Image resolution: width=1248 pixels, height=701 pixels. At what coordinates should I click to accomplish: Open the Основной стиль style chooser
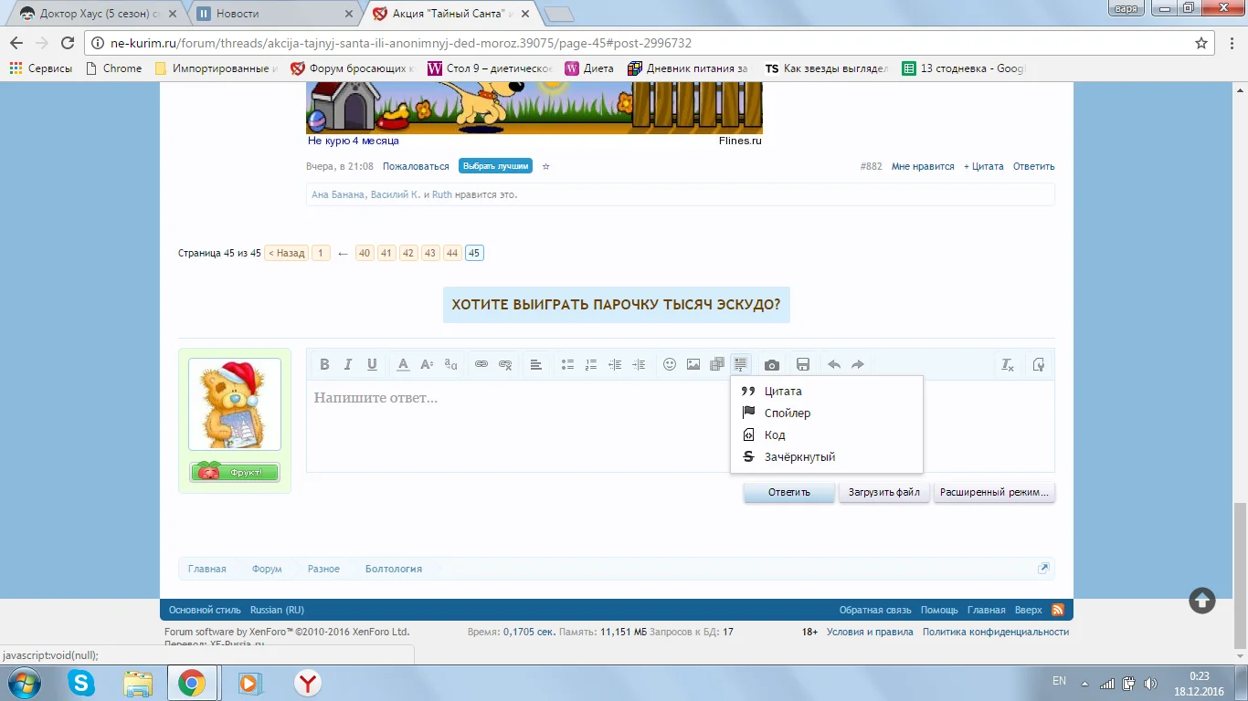[205, 610]
